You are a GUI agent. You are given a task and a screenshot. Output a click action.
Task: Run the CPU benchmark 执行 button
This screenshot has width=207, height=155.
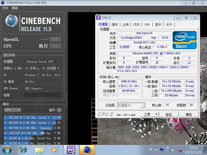click(55, 46)
